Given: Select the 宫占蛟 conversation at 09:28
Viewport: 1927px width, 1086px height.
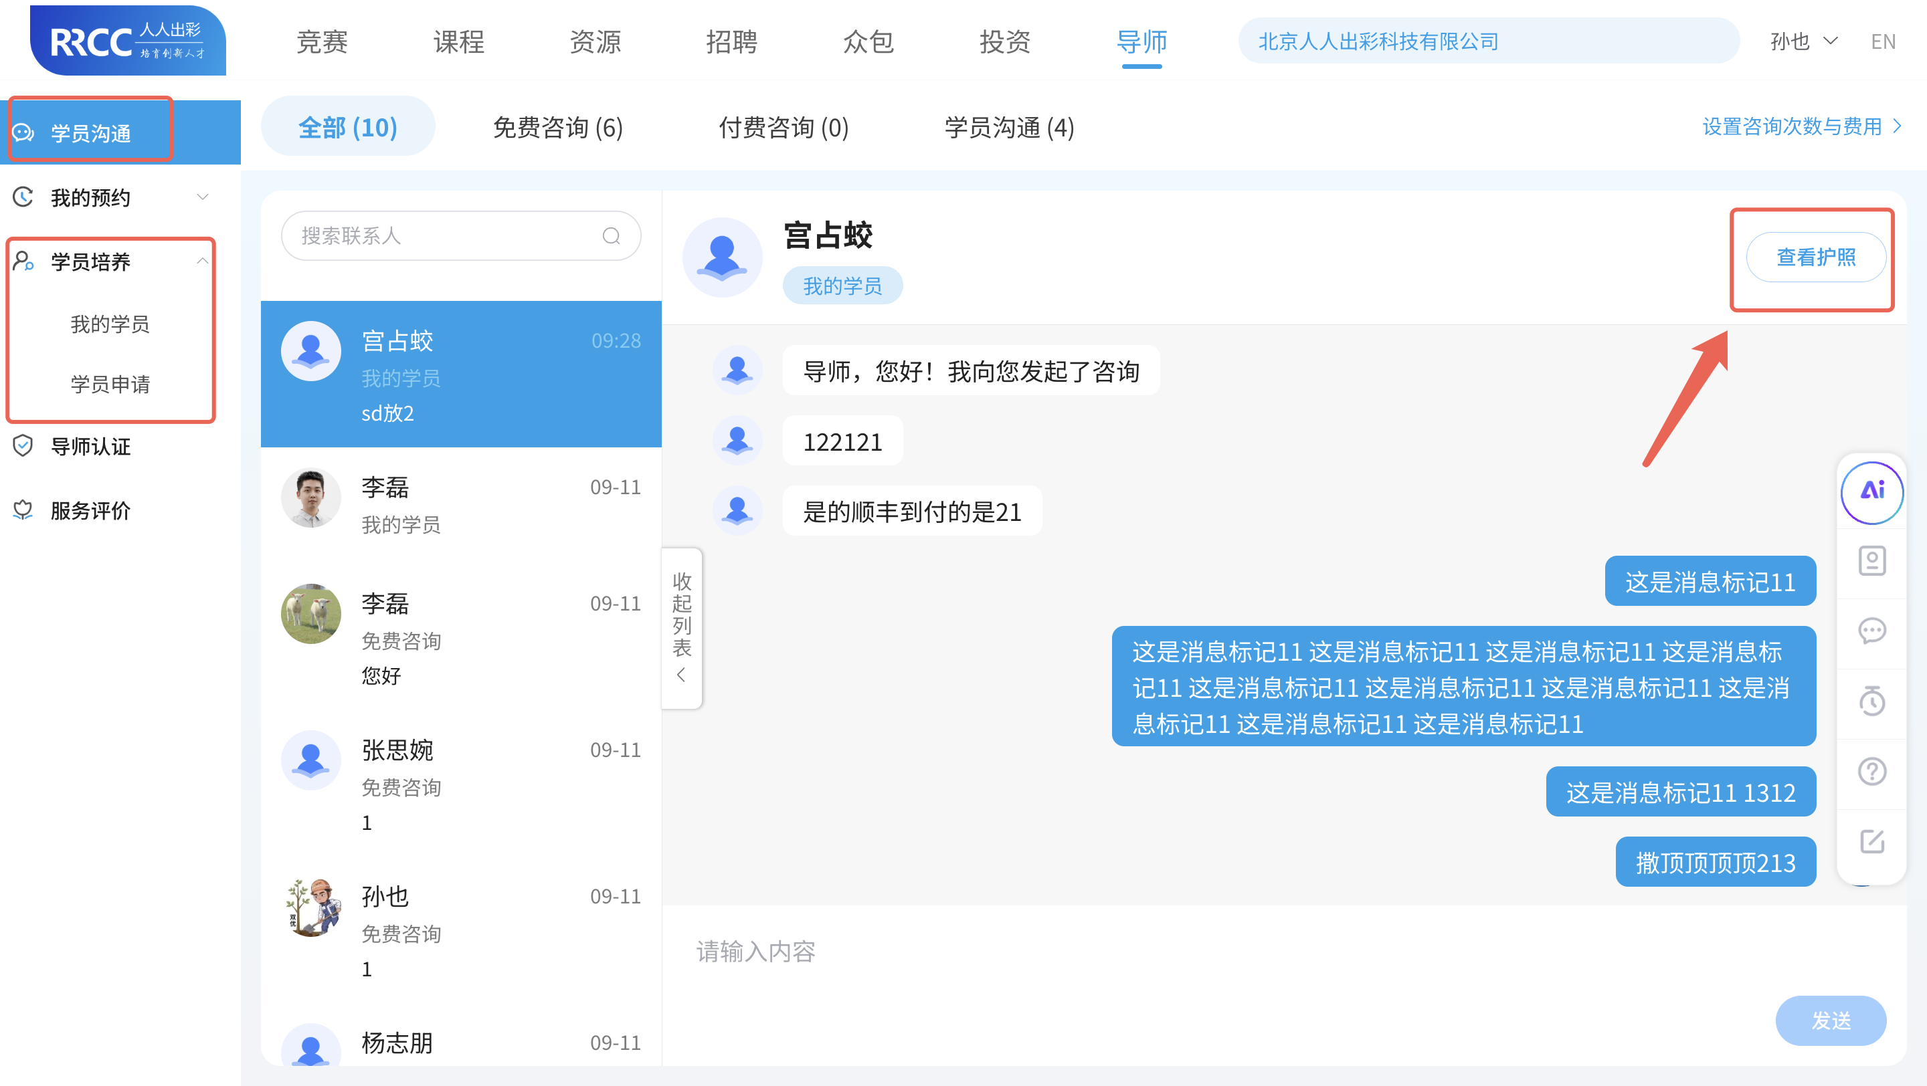Looking at the screenshot, I should pos(461,374).
